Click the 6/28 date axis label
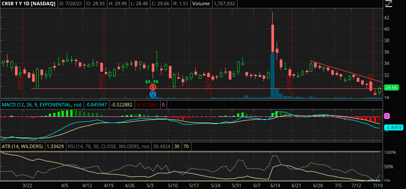 (318, 185)
